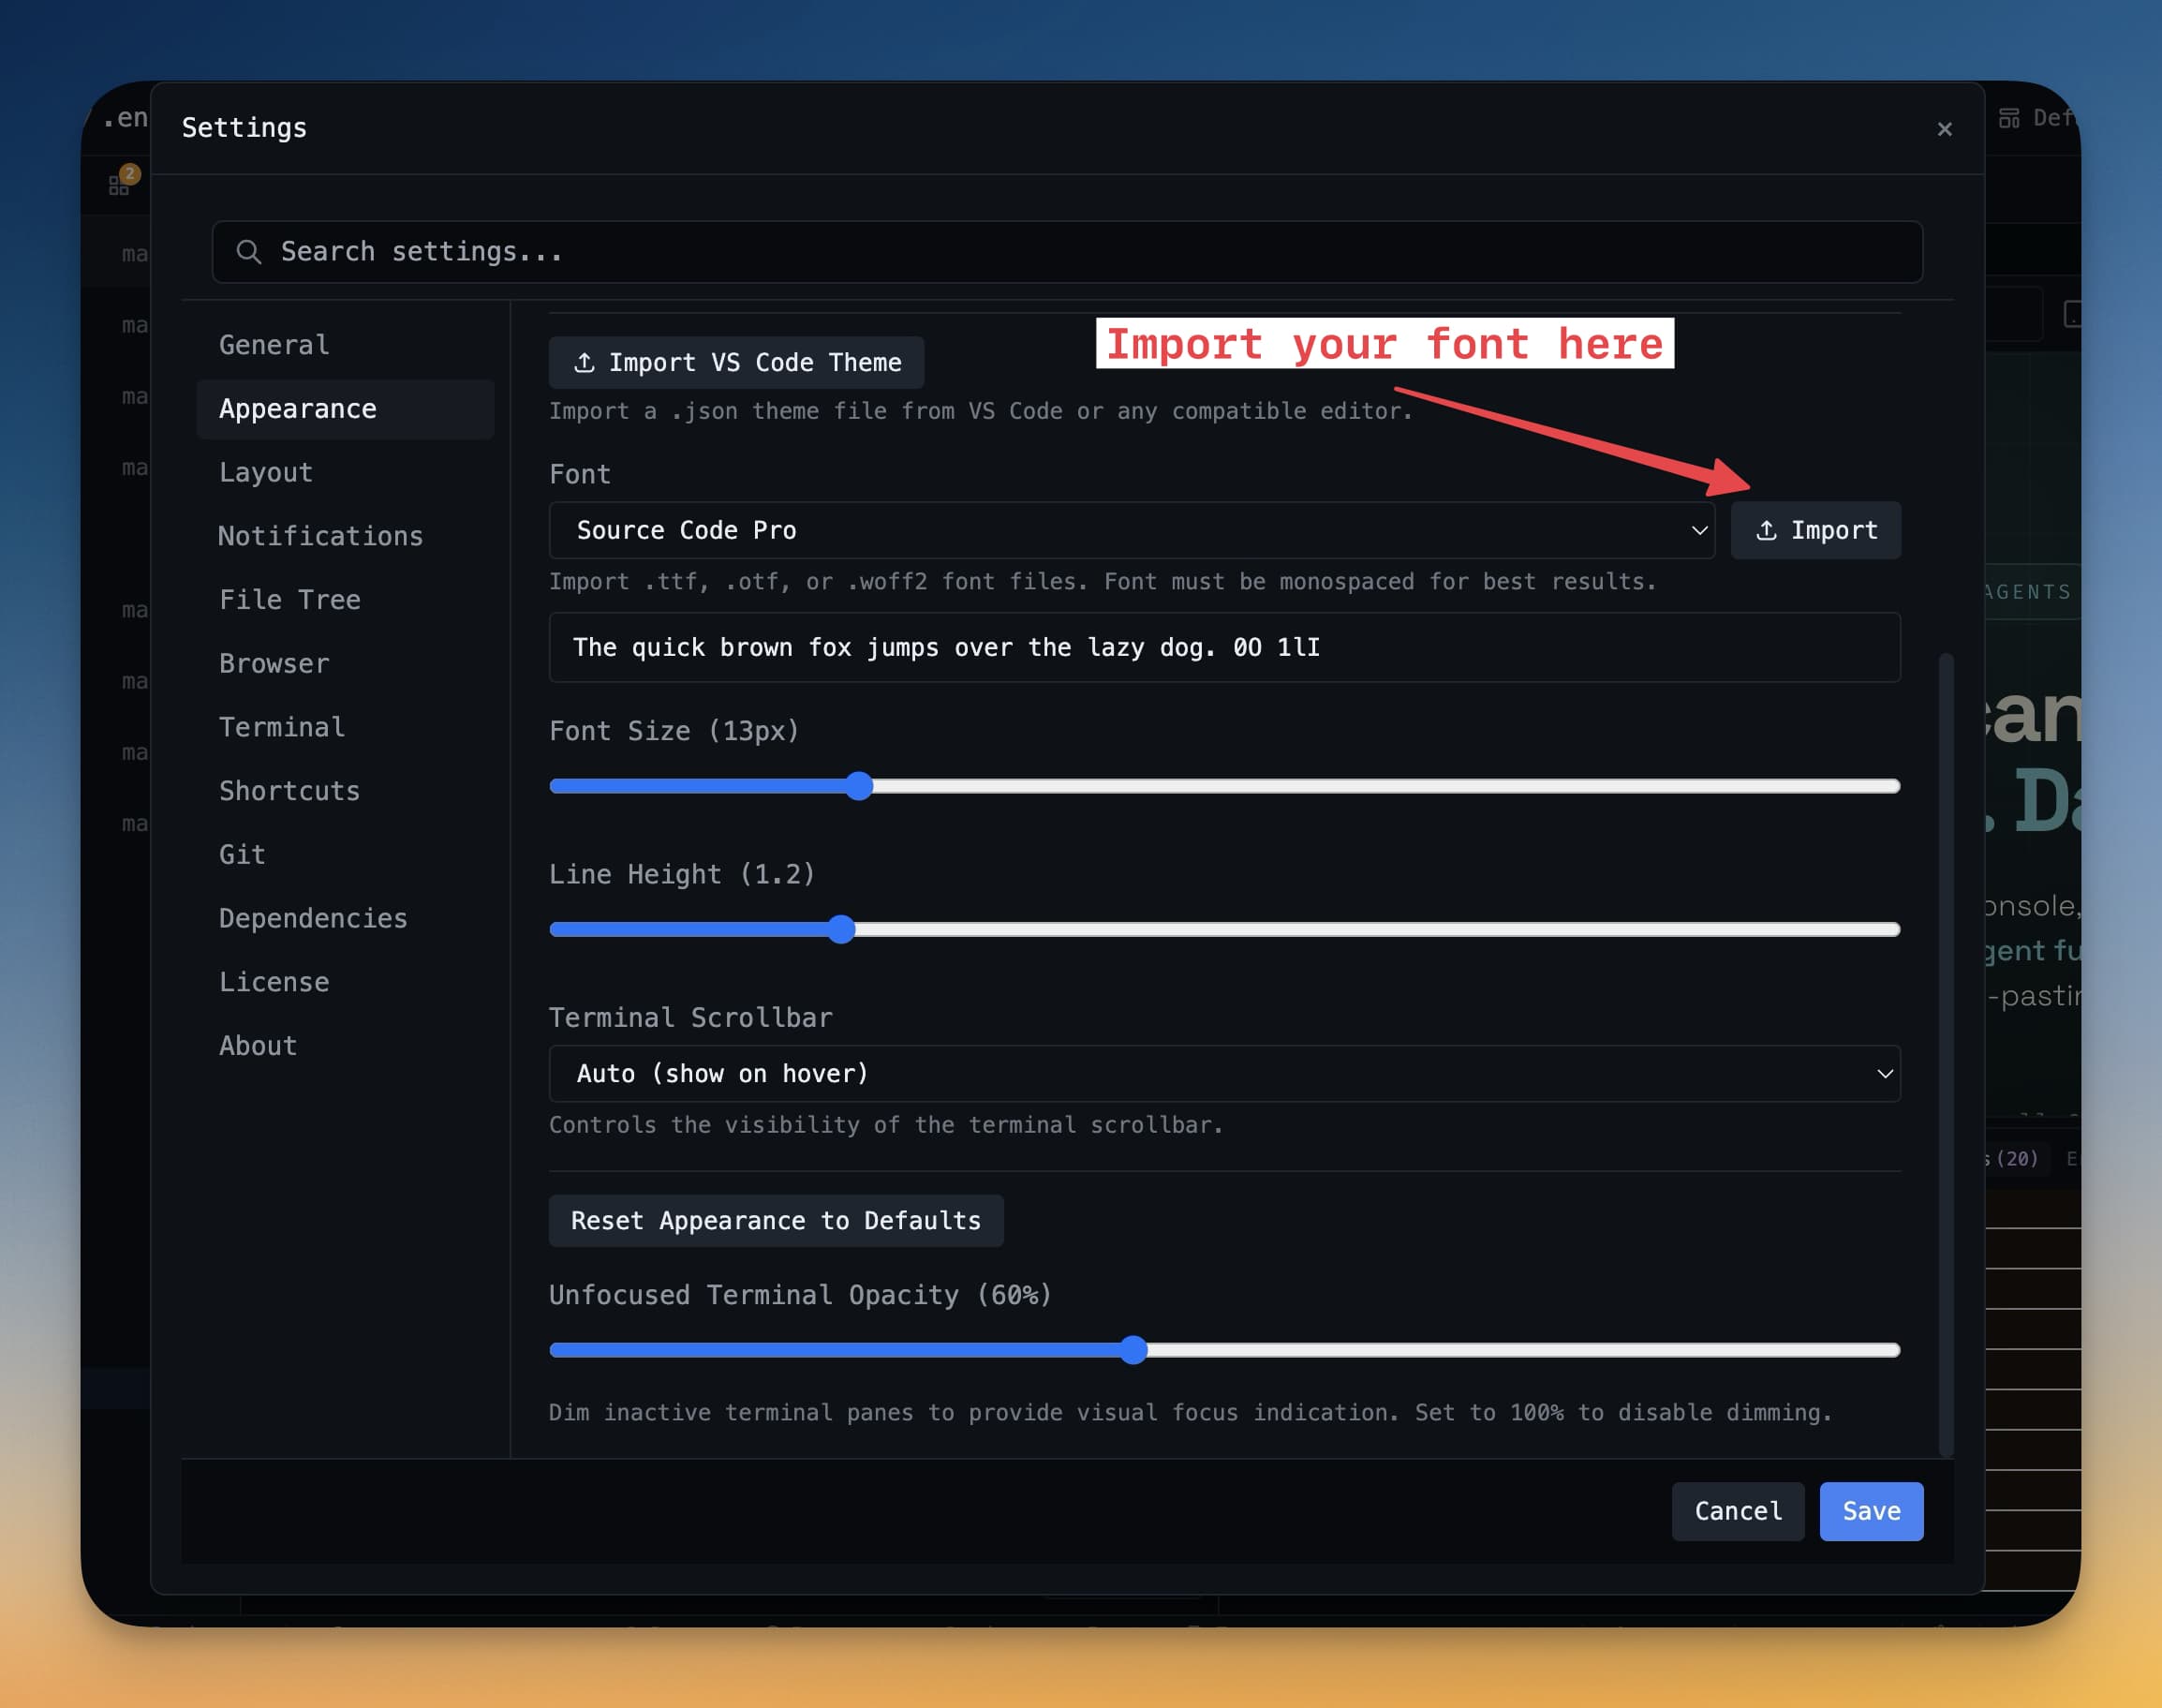Import a VS Code theme
Screen dimensions: 2162x1708
pos(735,362)
